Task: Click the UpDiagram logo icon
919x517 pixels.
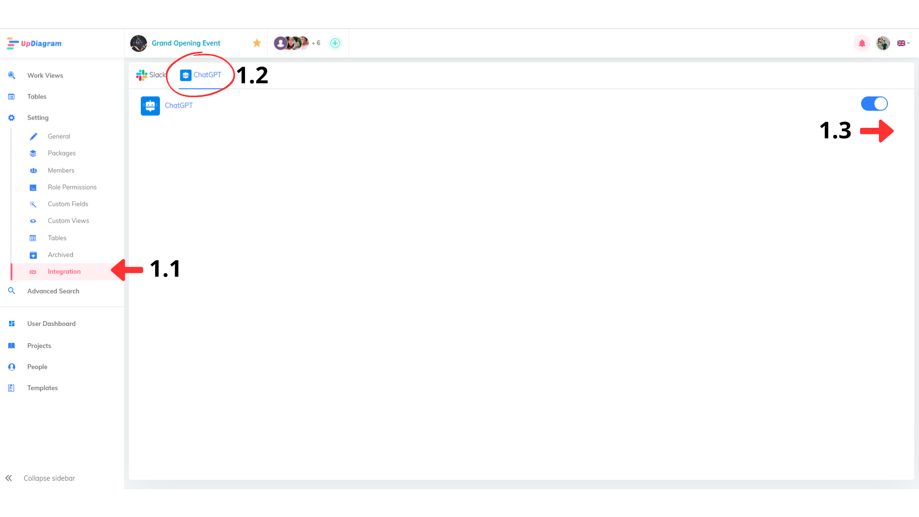Action: [12, 43]
